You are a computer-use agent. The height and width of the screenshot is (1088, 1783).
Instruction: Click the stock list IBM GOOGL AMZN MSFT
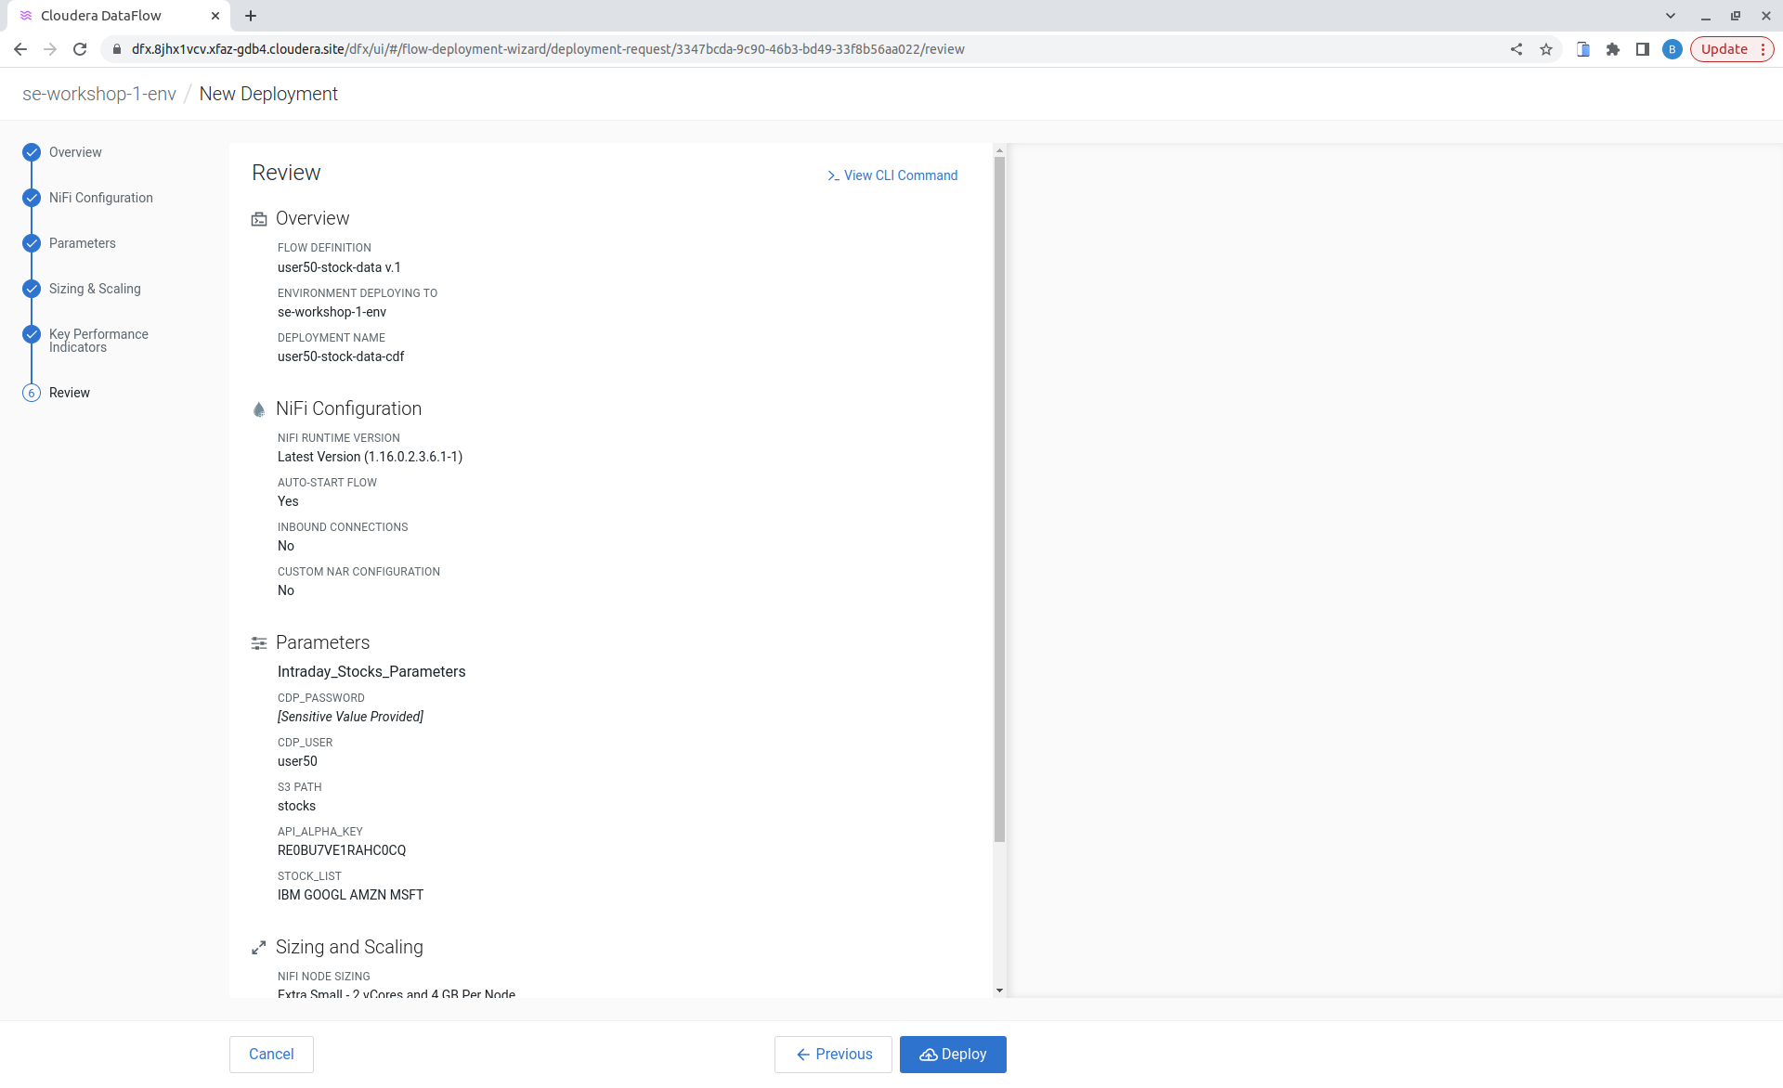tap(350, 895)
